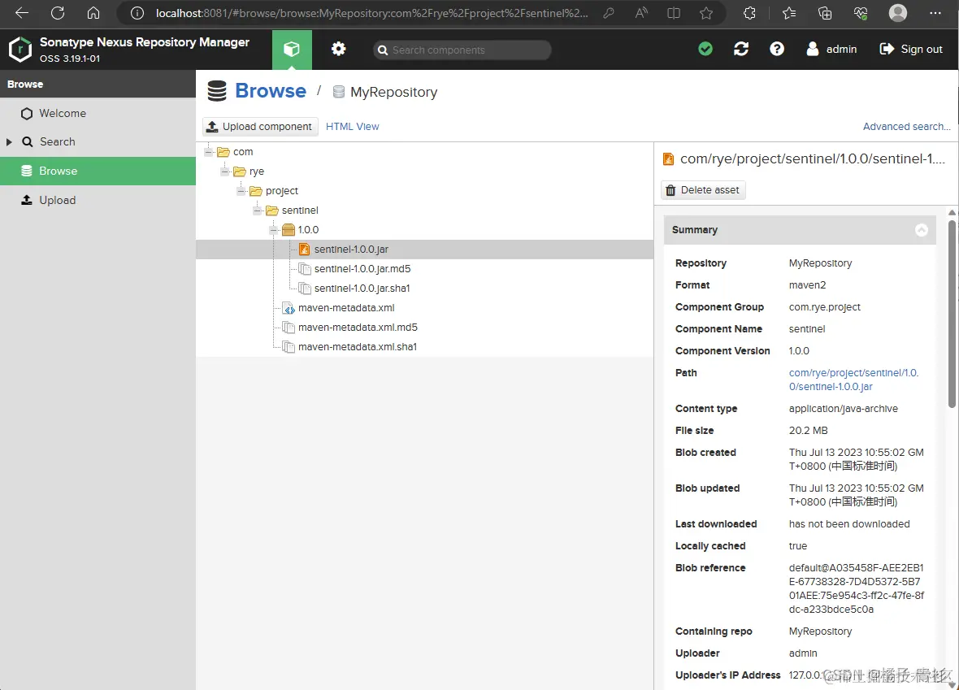Open browser profile avatar
Screen dimensions: 959x690
[898, 13]
